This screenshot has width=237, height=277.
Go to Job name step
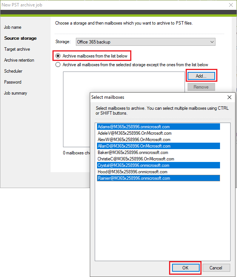point(13,27)
